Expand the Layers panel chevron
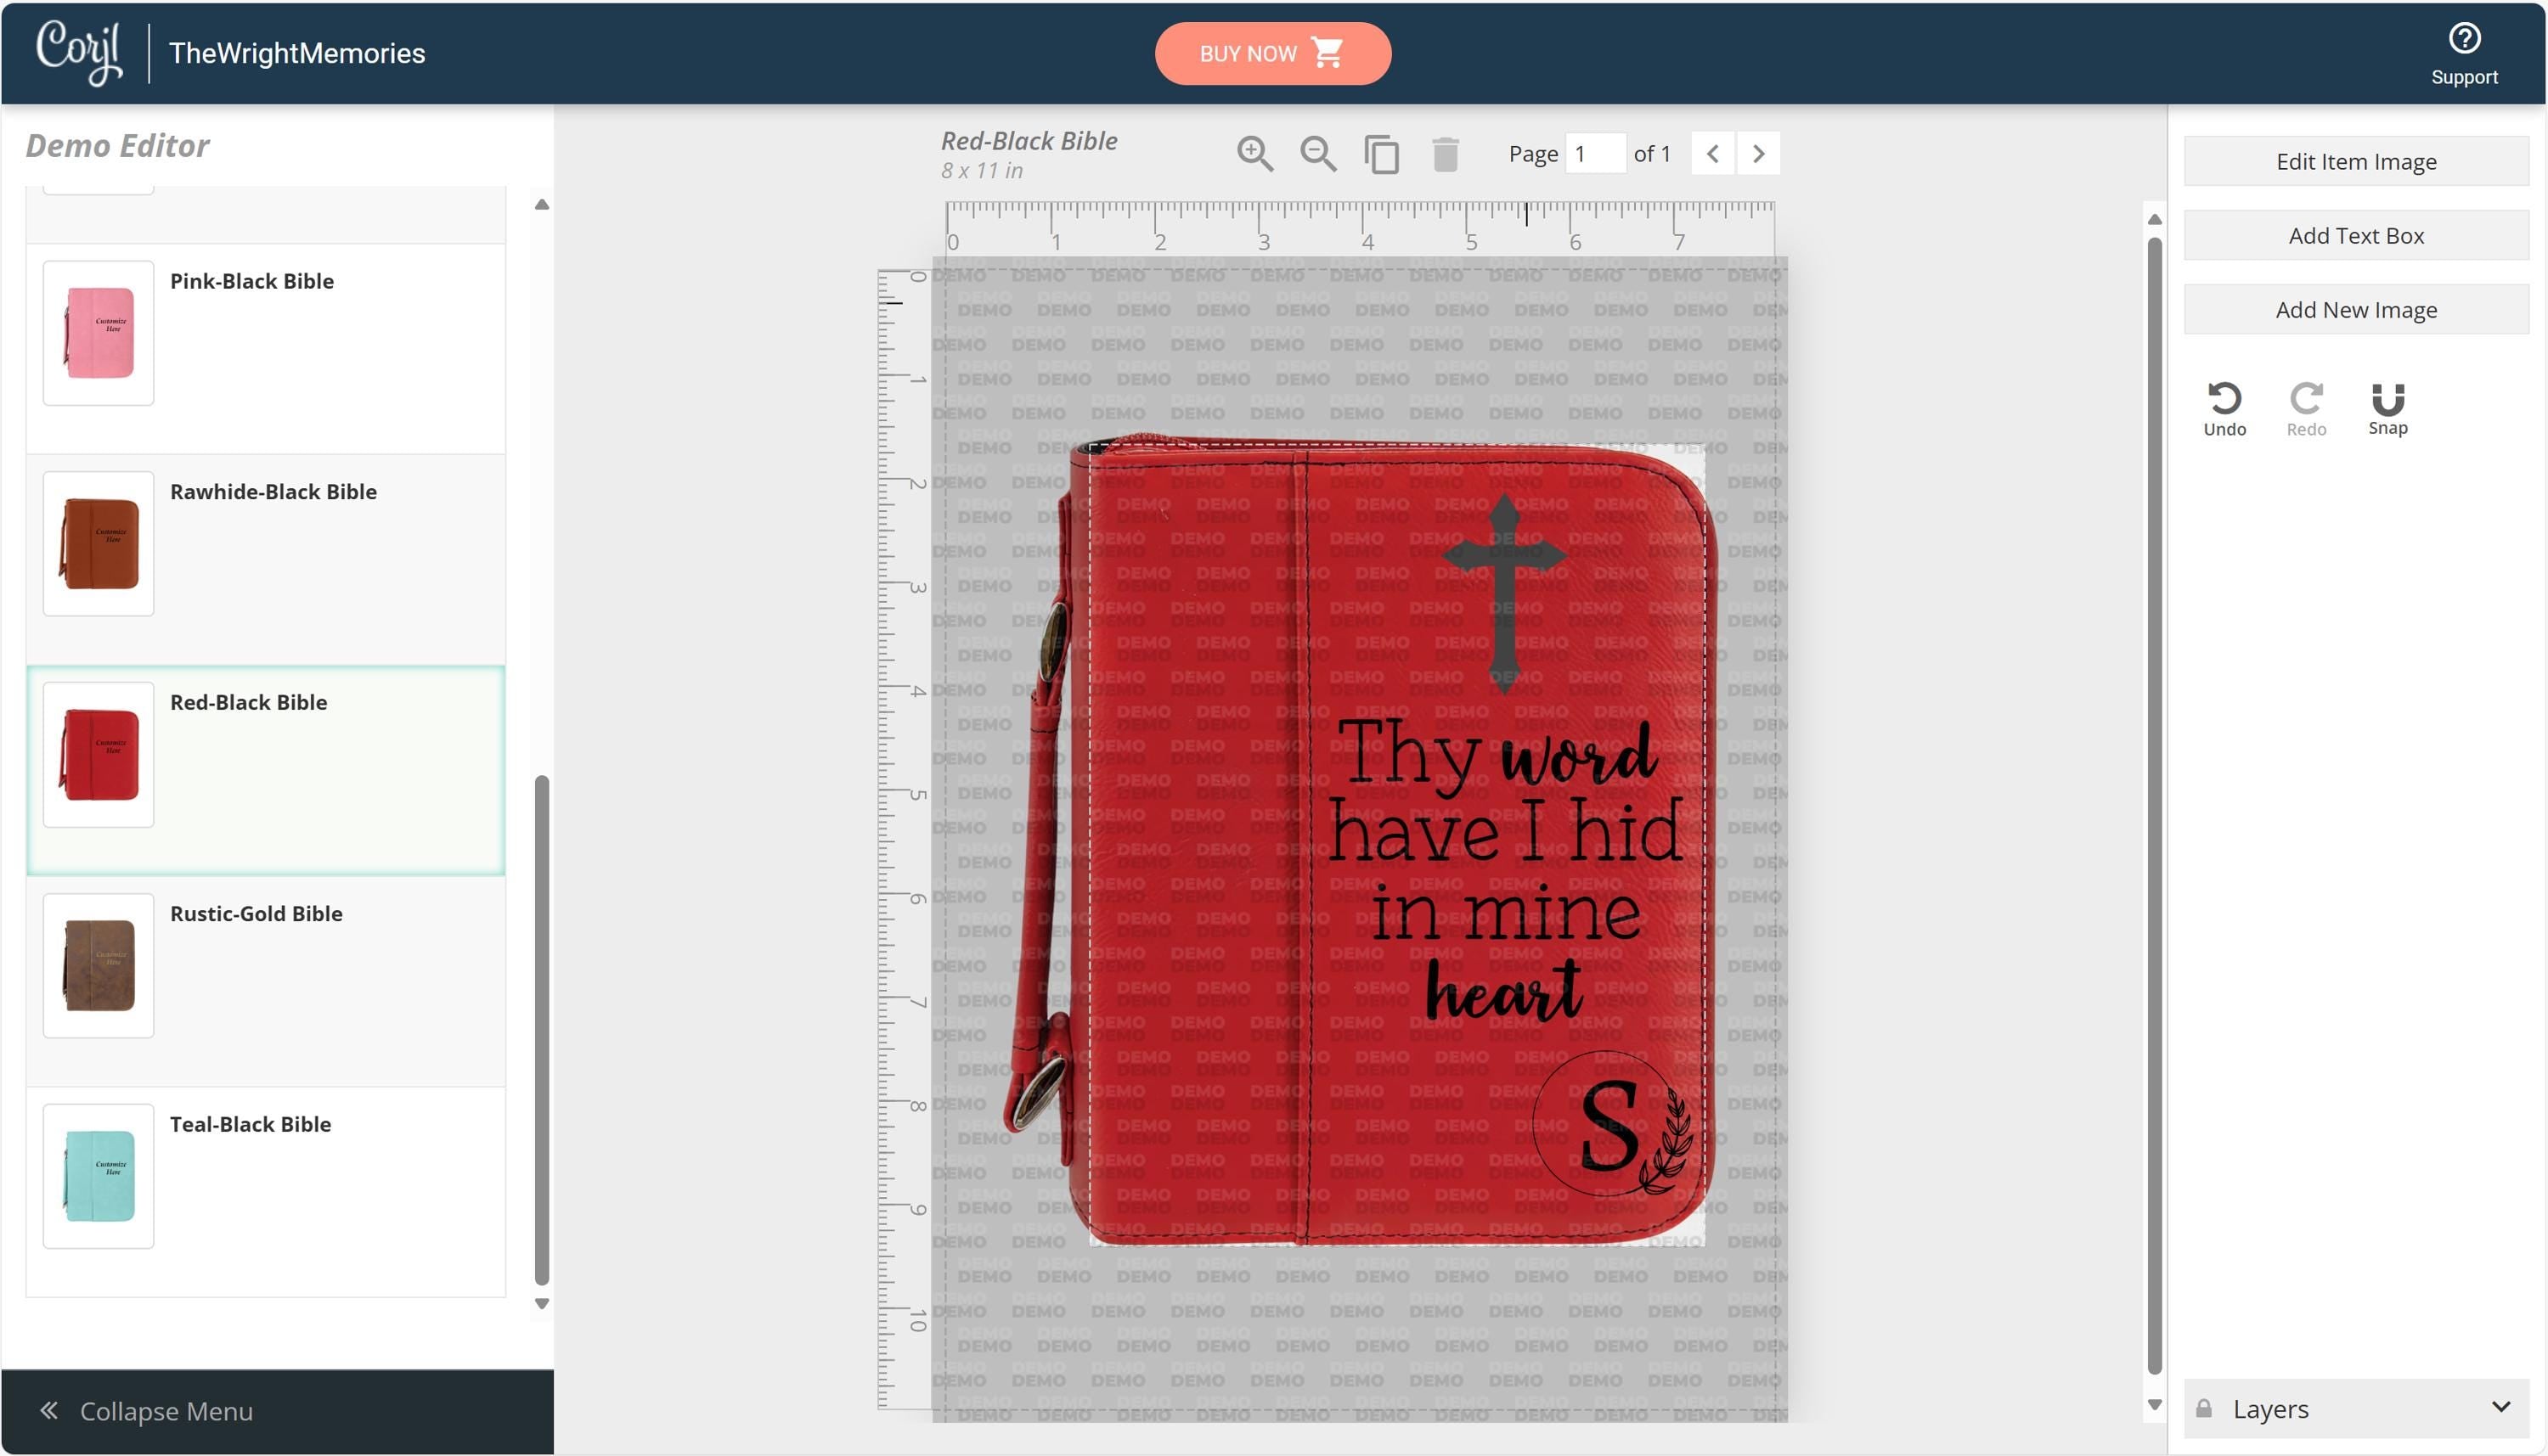 click(2500, 1407)
